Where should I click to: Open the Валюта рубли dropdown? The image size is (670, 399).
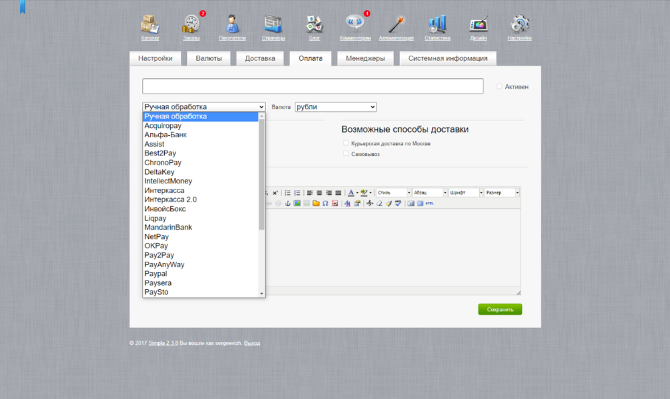(336, 107)
